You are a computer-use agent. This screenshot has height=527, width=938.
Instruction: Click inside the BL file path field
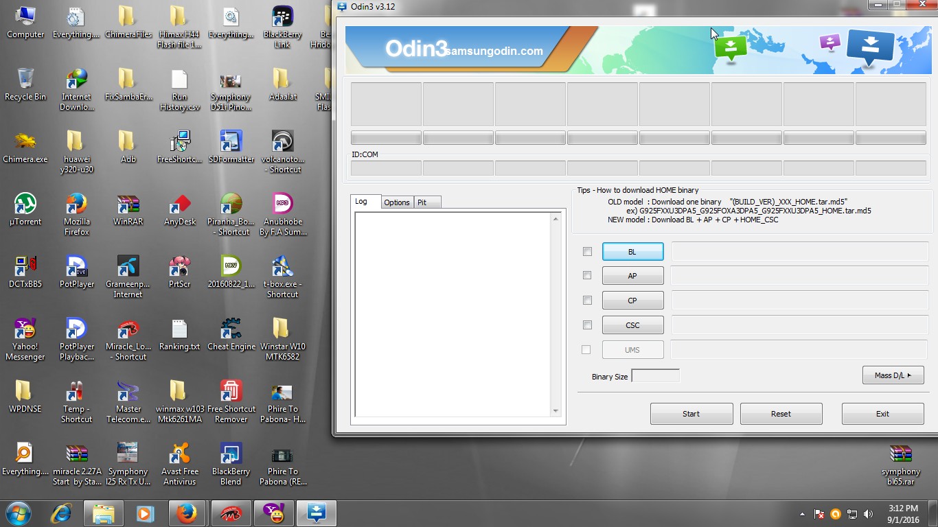pos(799,252)
